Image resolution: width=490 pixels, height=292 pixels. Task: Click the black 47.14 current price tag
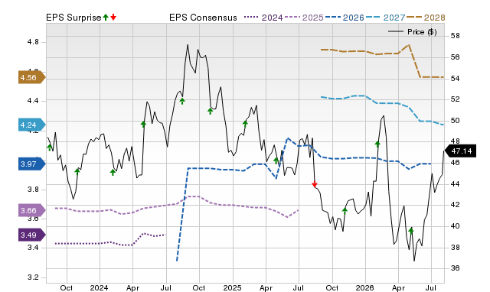click(x=461, y=151)
